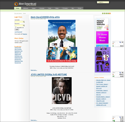Screen dimensions: 125x122
Task: Open the Forum tab
Action: click(x=80, y=8)
